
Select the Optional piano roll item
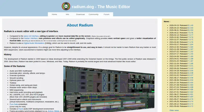(17, 80)
